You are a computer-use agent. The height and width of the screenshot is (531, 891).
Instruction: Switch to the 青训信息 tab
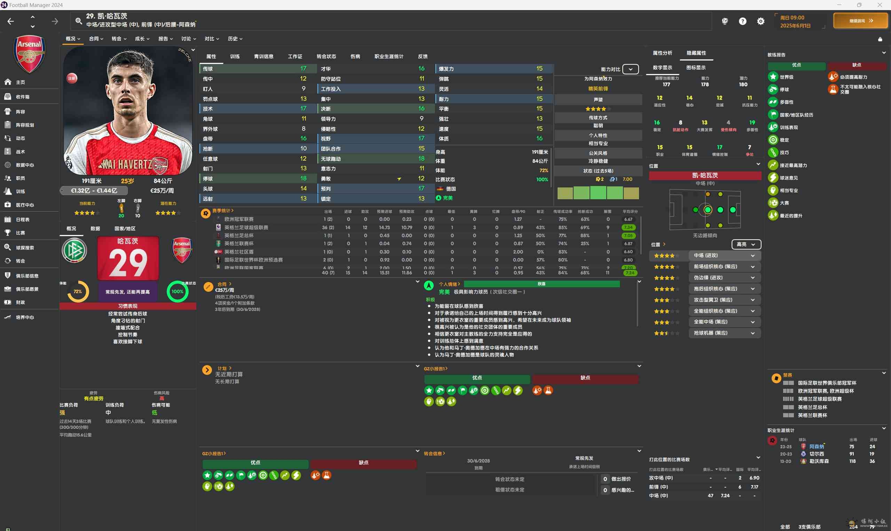[263, 56]
